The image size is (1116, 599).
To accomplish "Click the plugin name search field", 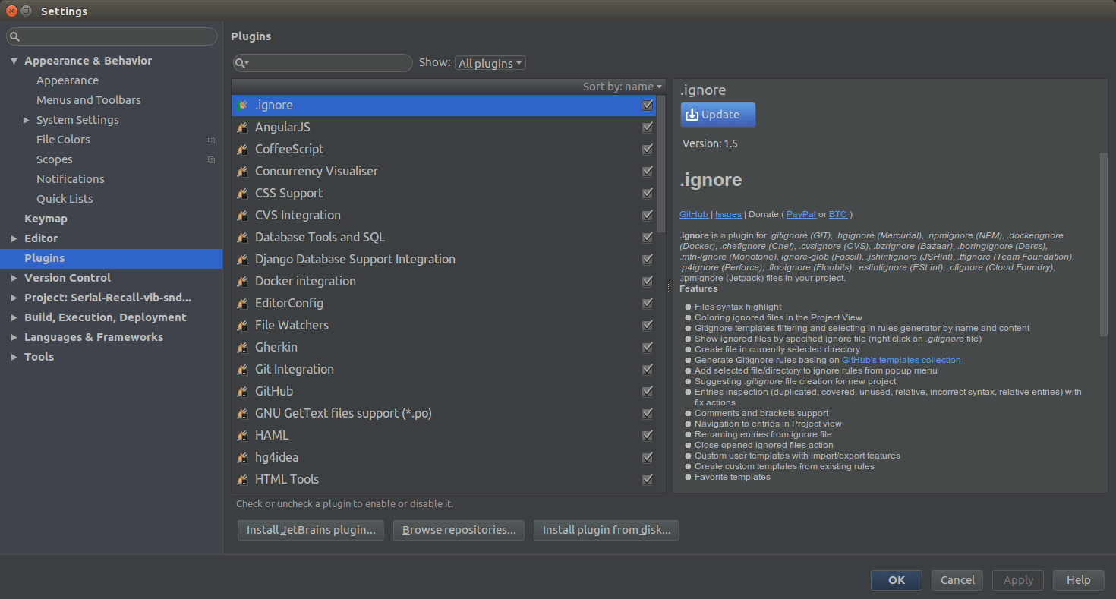I will [323, 63].
